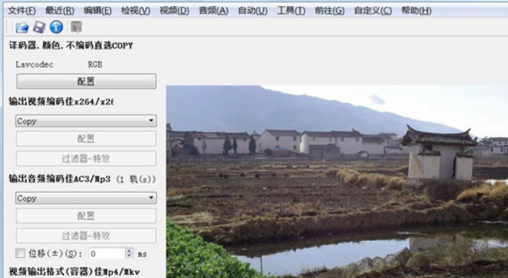Click video 过滤器-特效 button
This screenshot has width=508, height=278.
coord(86,158)
